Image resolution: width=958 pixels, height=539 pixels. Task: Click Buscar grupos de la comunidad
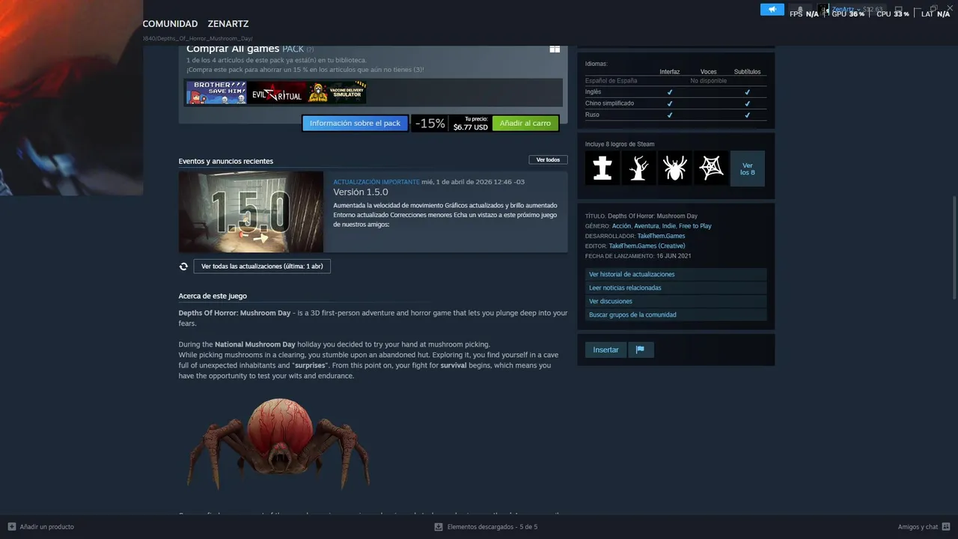[x=676, y=315]
